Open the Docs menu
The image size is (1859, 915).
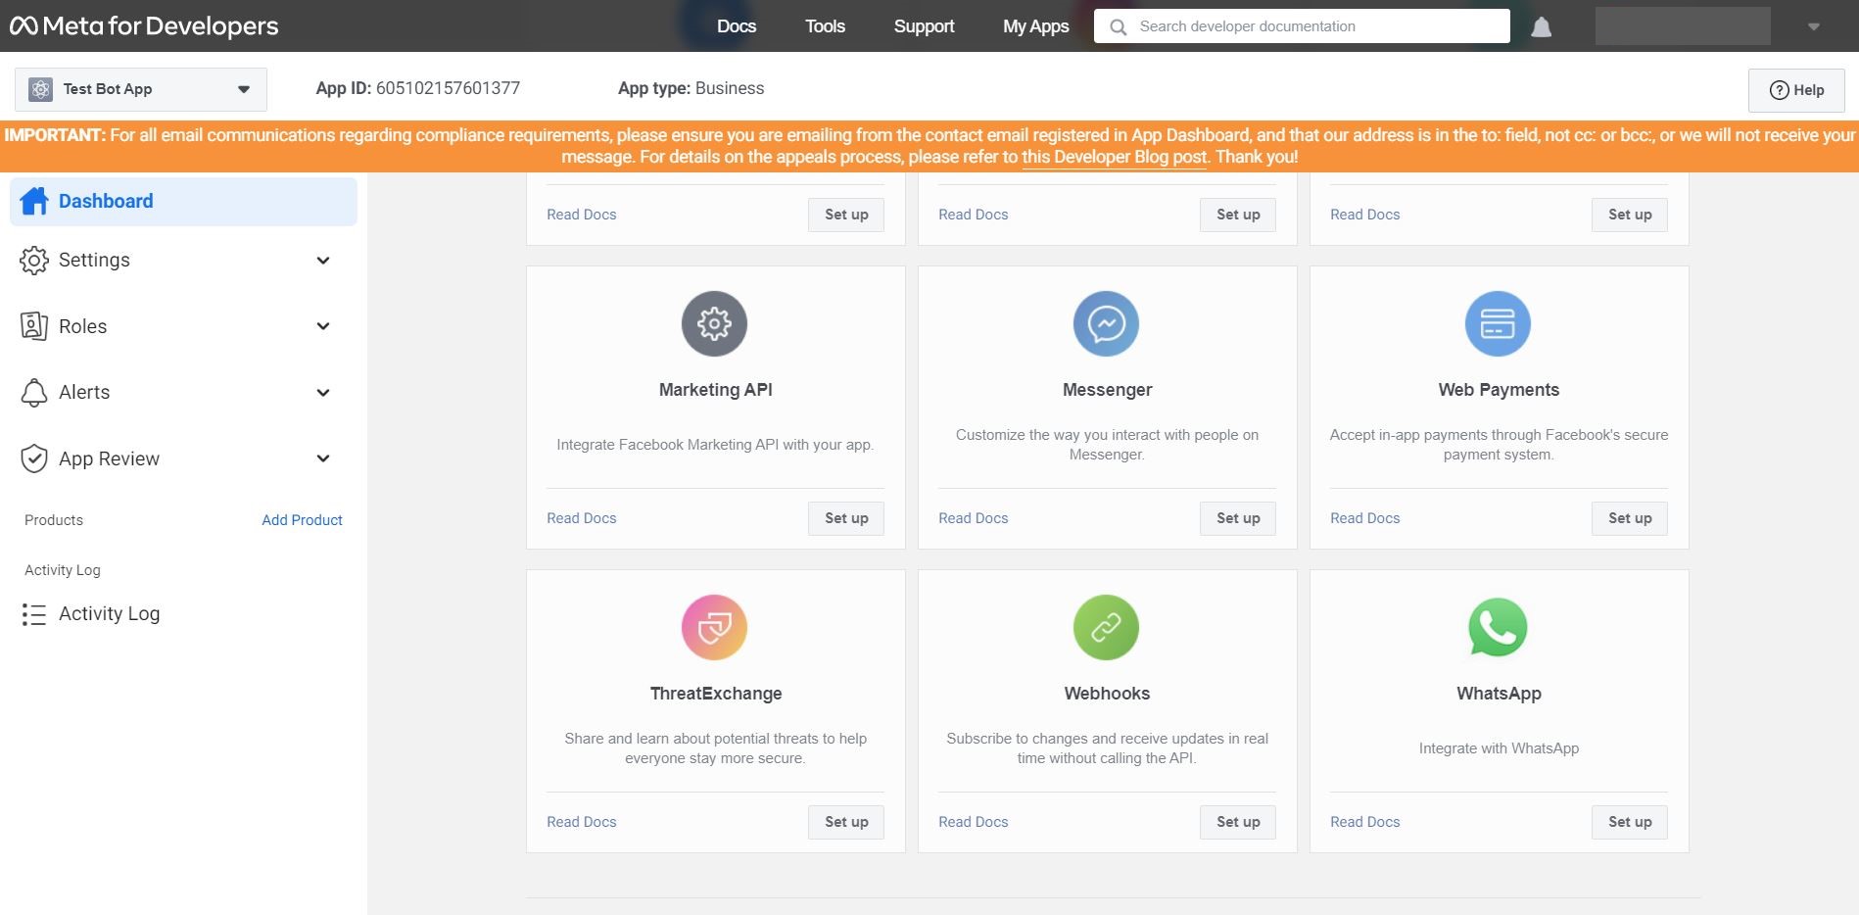[737, 26]
